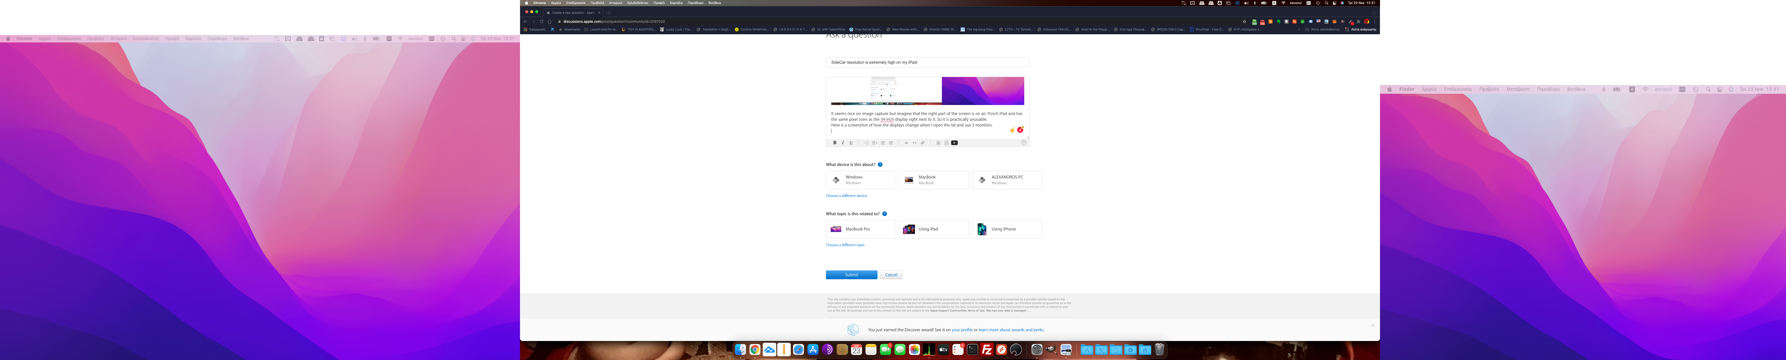Image resolution: width=1786 pixels, height=360 pixels.
Task: Click the Submit button
Action: (x=851, y=275)
